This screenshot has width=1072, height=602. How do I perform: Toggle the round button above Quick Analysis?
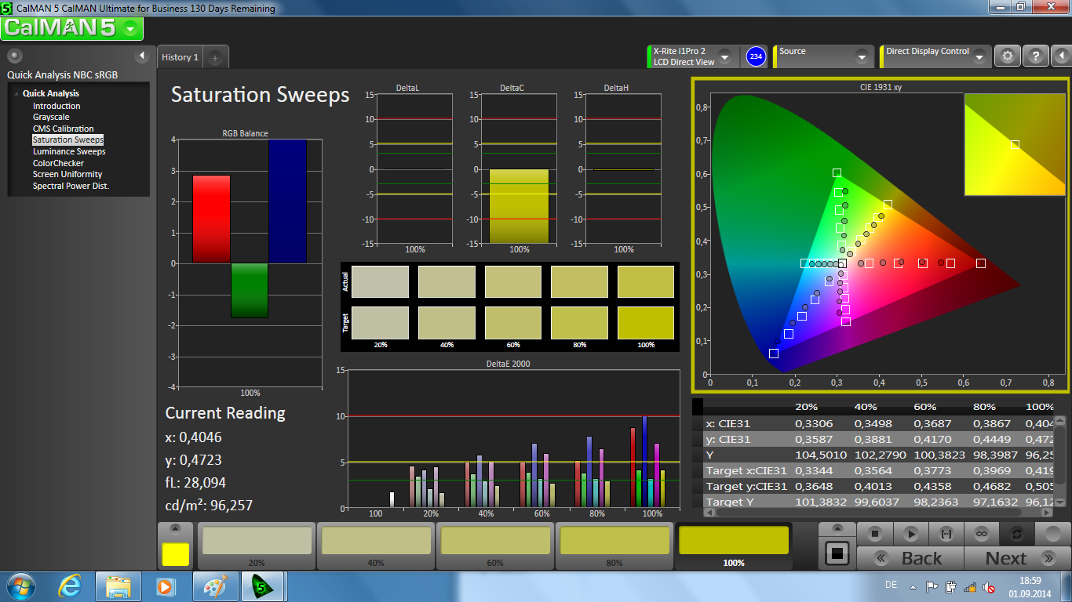[15, 56]
